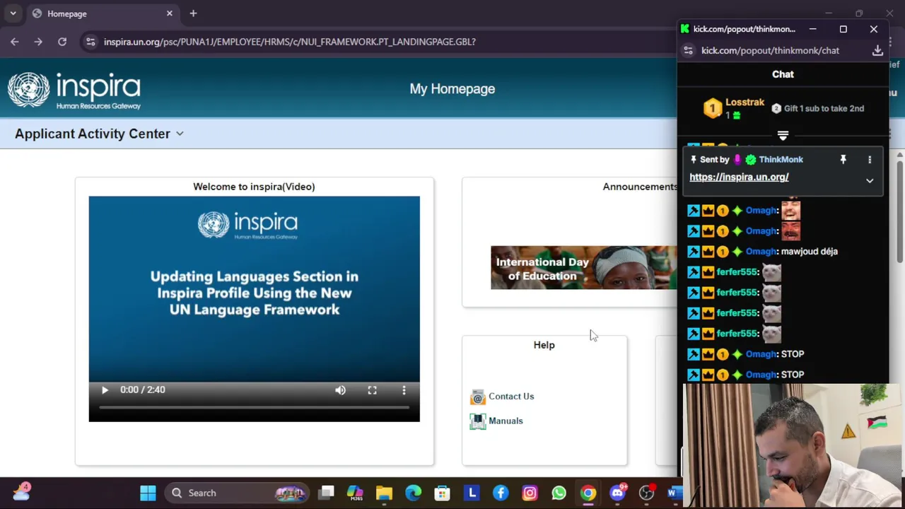Open WhatsApp from the taskbar
Screen dimensions: 905x509
click(559, 493)
